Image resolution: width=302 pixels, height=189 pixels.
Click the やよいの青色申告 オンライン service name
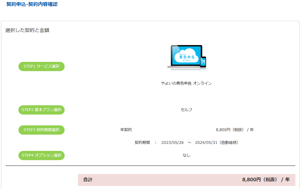[186, 83]
